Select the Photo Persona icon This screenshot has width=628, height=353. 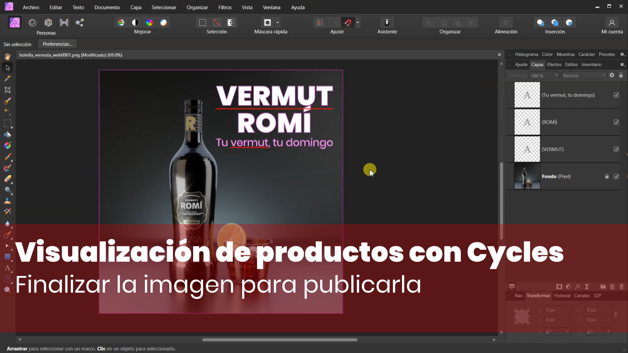click(x=15, y=23)
